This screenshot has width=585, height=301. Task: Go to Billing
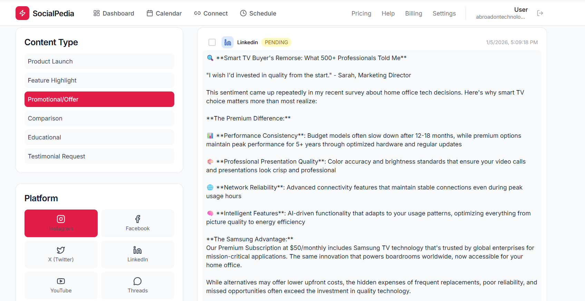413,13
